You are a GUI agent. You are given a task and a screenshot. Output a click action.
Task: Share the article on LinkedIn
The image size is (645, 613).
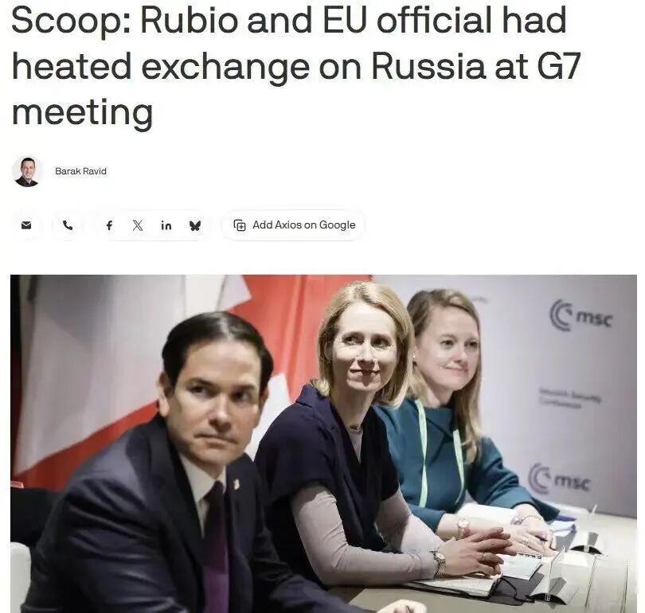click(x=166, y=225)
